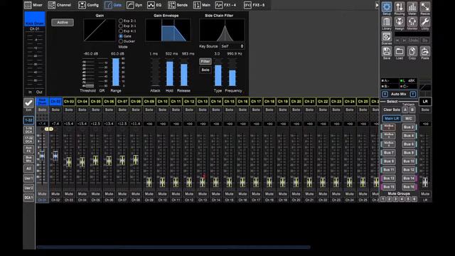Open the Monitor headphones icon
The width and height of the screenshot is (455, 256).
coord(412,22)
